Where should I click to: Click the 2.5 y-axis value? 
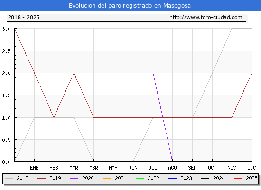click(6, 51)
